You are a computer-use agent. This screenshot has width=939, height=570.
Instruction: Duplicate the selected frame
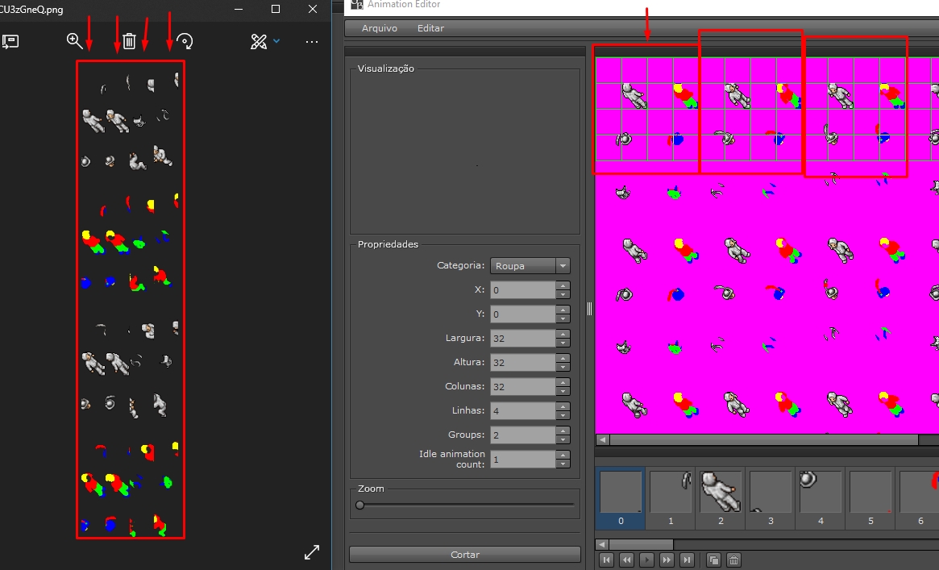coord(713,560)
